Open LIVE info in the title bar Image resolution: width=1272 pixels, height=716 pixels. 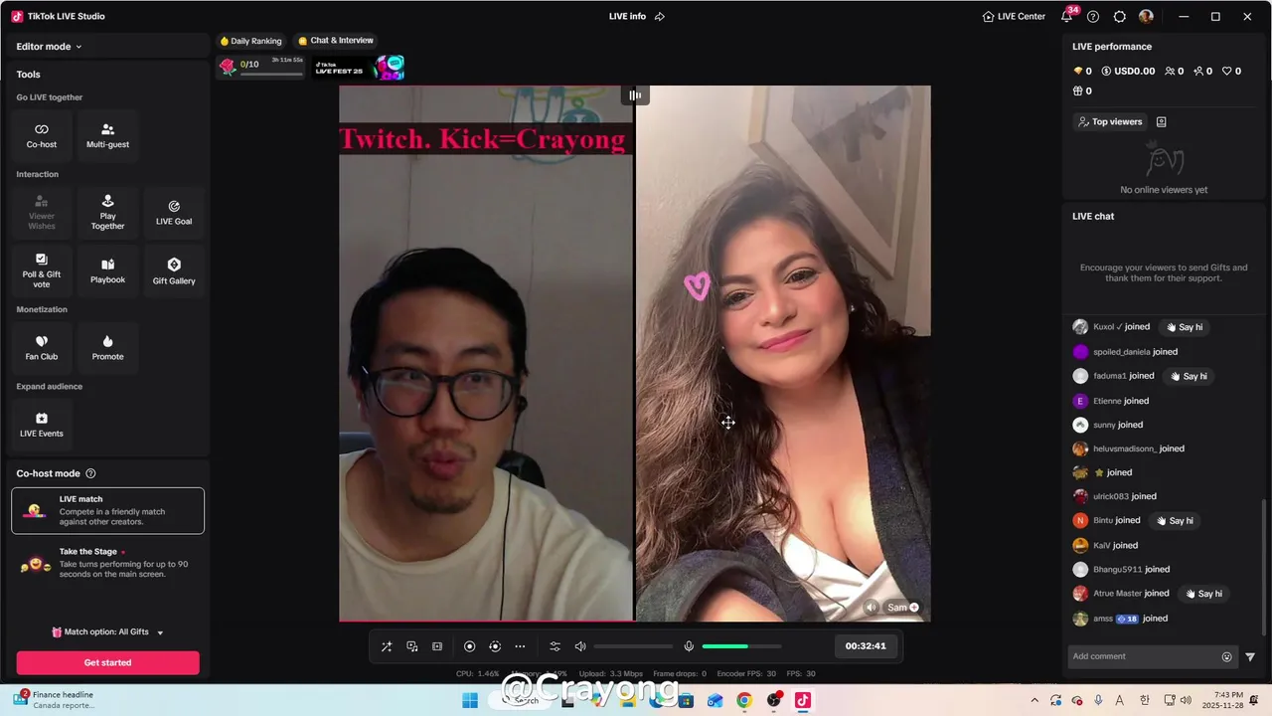pos(627,17)
